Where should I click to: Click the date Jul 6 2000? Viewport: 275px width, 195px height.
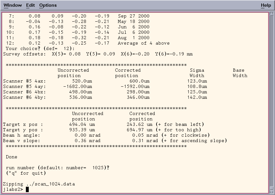pos(134,32)
